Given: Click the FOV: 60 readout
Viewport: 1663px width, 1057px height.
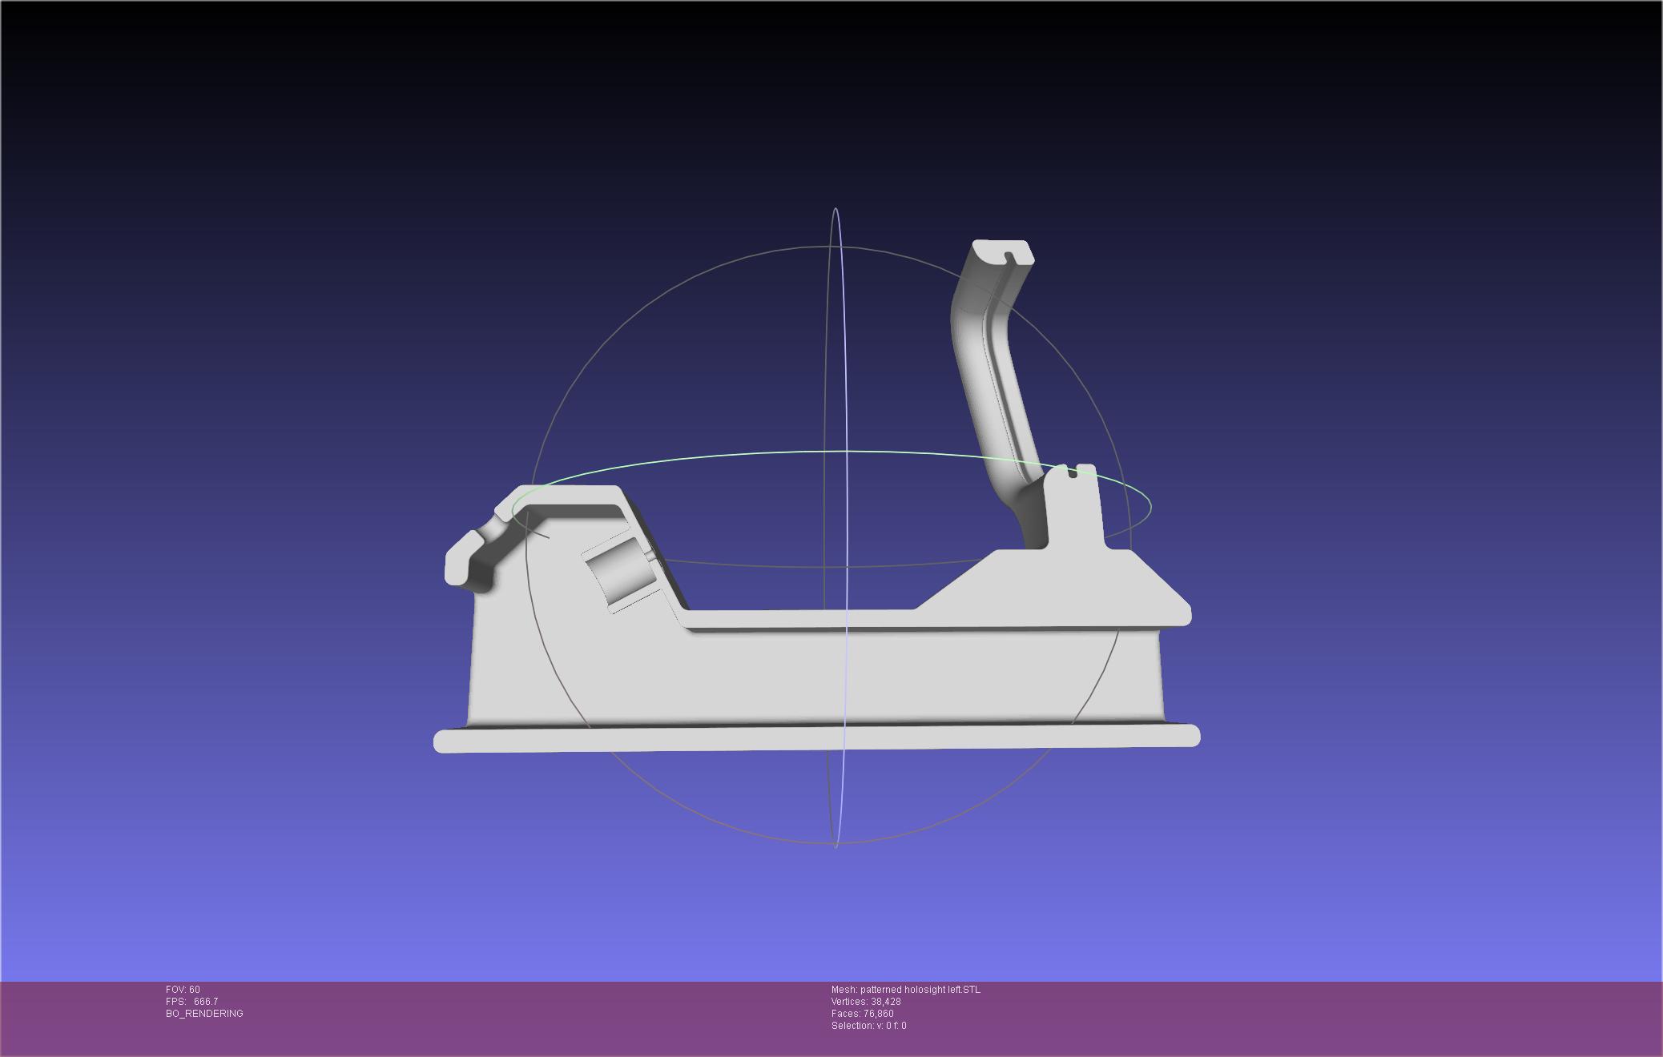Looking at the screenshot, I should tap(183, 990).
